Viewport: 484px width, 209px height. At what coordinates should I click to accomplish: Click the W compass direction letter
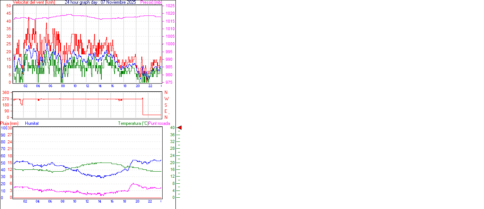pos(166,99)
